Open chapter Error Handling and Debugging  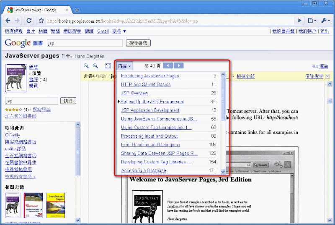151,145
